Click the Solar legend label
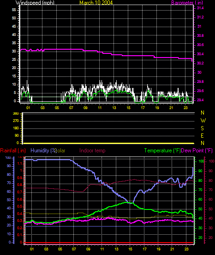The image size is (215, 255). point(60,151)
